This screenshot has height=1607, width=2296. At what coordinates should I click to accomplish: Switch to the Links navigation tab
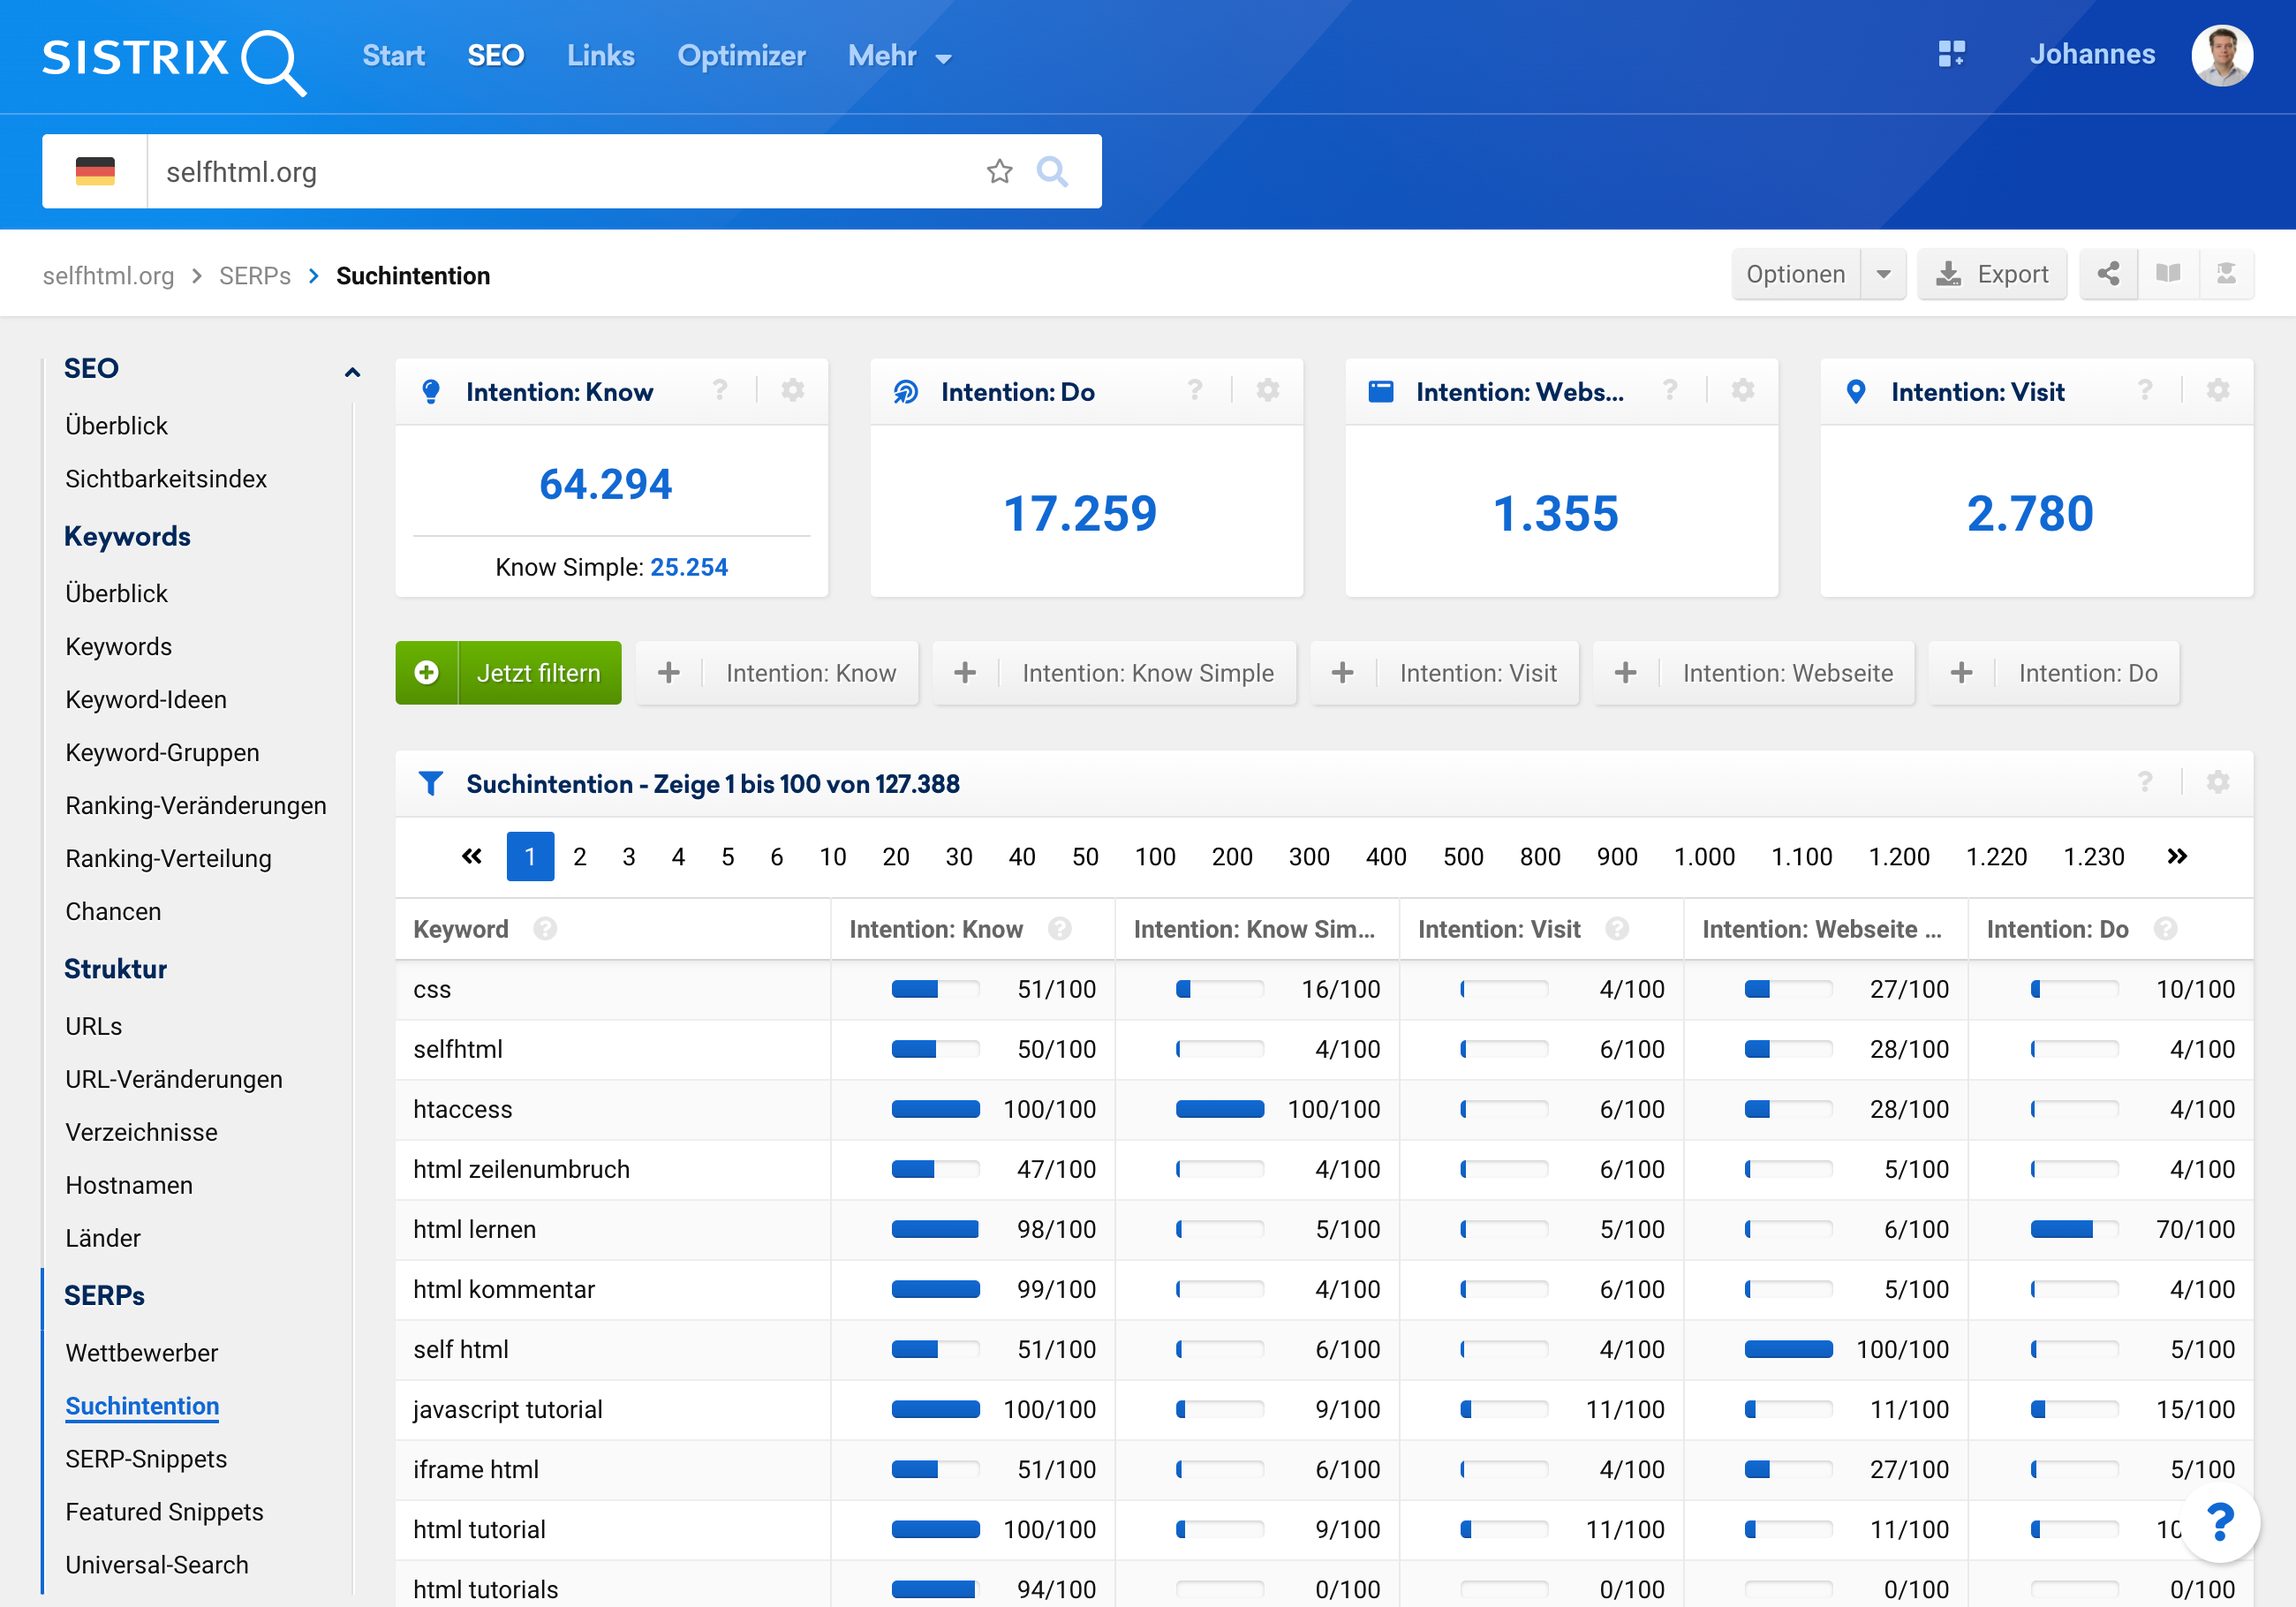tap(600, 56)
